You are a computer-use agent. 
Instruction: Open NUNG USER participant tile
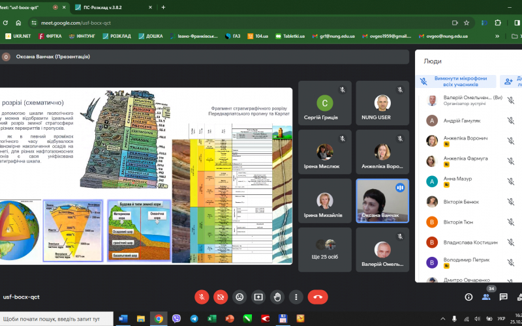tap(382, 103)
